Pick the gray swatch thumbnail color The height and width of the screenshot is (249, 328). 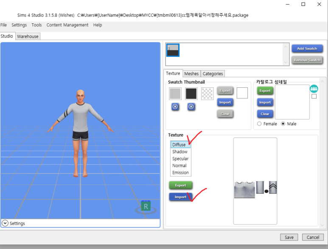pyautogui.click(x=175, y=93)
